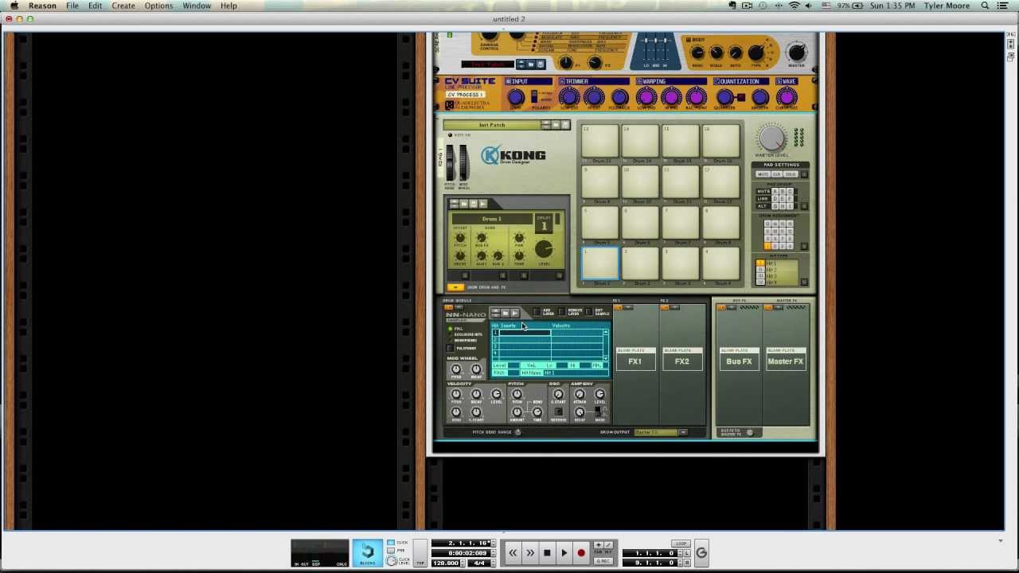1019x573 pixels.
Task: Click the 4/4 time signature field
Action: coord(480,563)
